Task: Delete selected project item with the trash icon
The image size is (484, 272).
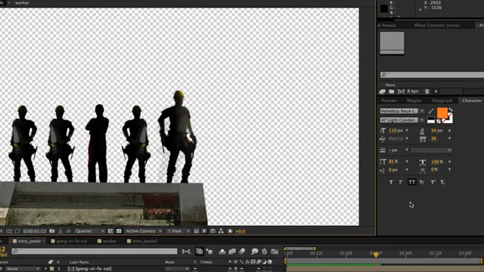Action: coord(427,91)
